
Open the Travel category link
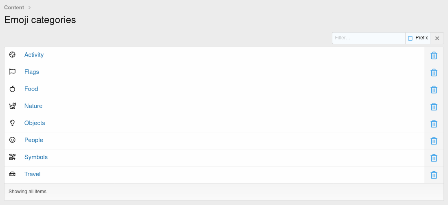[32, 174]
